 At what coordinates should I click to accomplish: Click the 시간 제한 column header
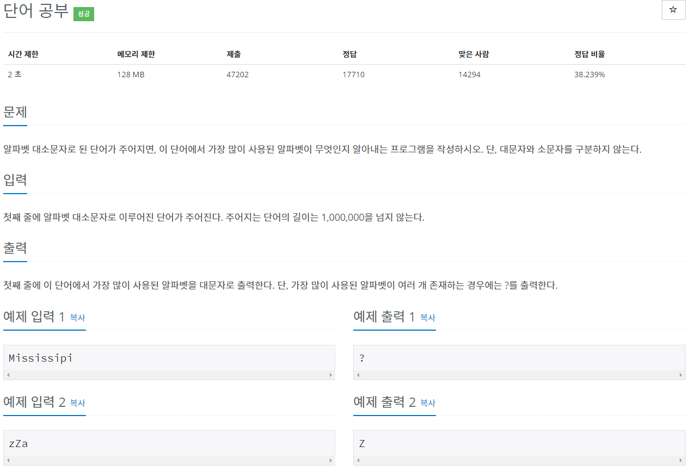pos(23,54)
